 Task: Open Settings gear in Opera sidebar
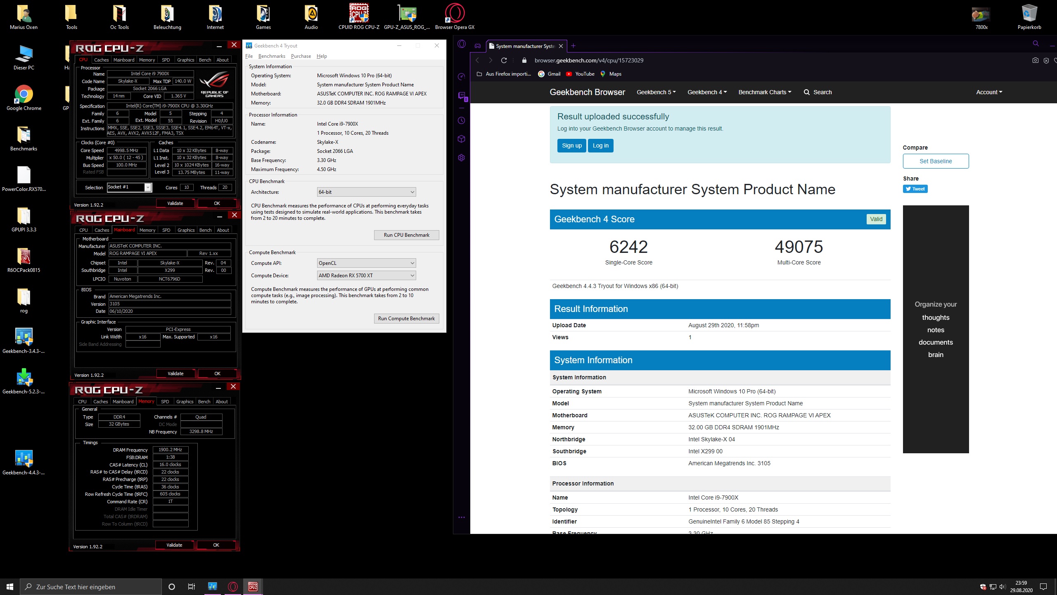(x=462, y=158)
